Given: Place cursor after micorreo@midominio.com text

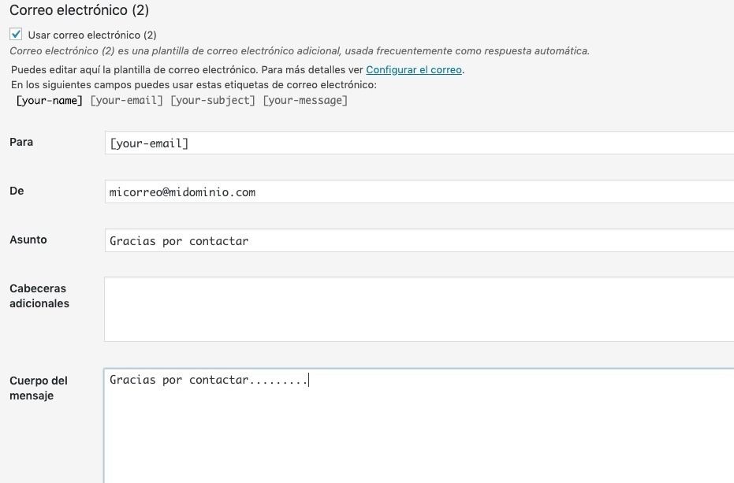Looking at the screenshot, I should (x=256, y=192).
